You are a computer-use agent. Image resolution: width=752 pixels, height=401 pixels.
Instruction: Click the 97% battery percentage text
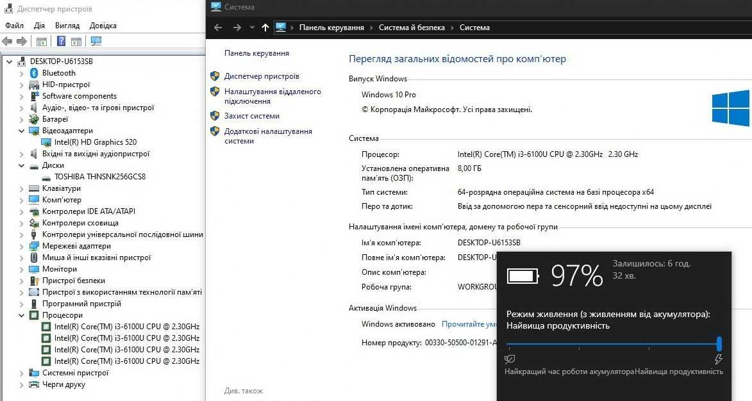tap(576, 275)
